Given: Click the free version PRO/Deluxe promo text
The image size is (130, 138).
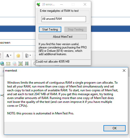Looking at the screenshot, I should pos(63,49).
